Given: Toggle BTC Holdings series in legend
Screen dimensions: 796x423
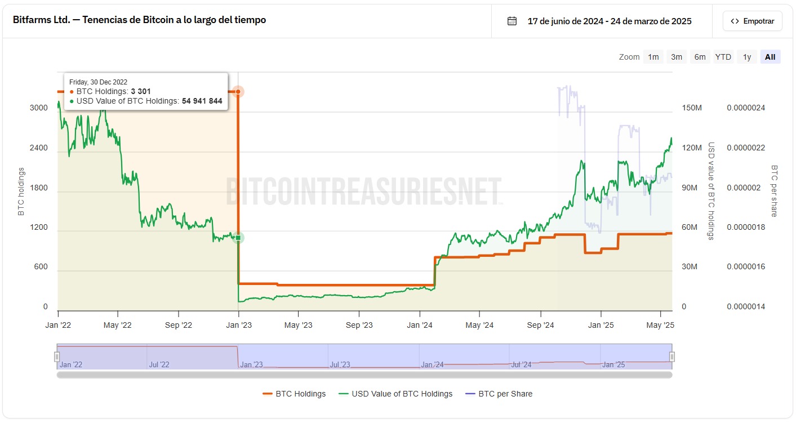Looking at the screenshot, I should tap(294, 394).
